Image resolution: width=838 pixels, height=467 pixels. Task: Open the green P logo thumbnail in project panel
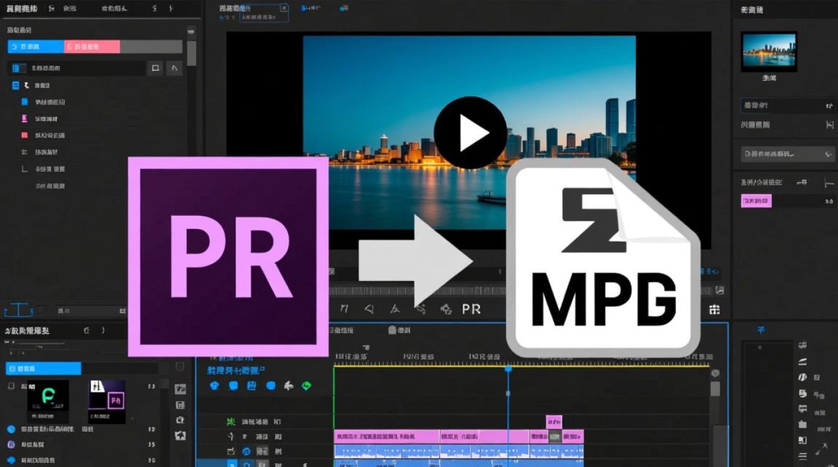click(x=48, y=401)
